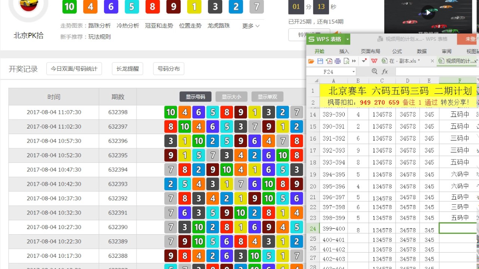Image resolution: width=479 pixels, height=269 pixels.
Task: Open the 路珠分析 trend link
Action: click(100, 26)
